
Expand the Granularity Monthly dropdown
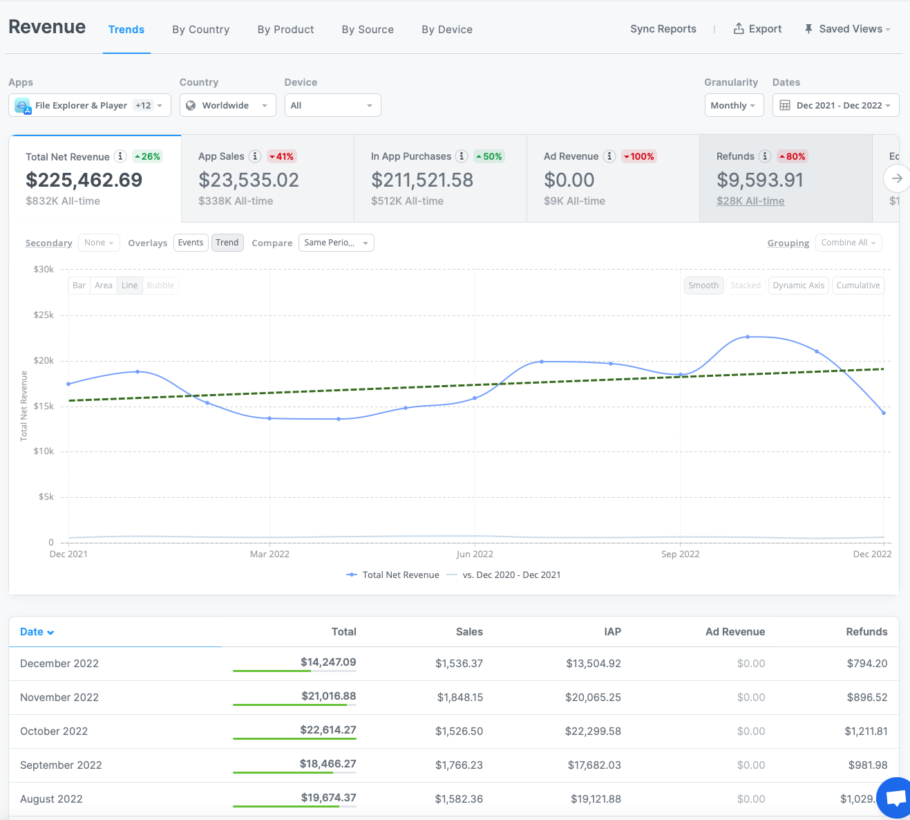click(733, 105)
